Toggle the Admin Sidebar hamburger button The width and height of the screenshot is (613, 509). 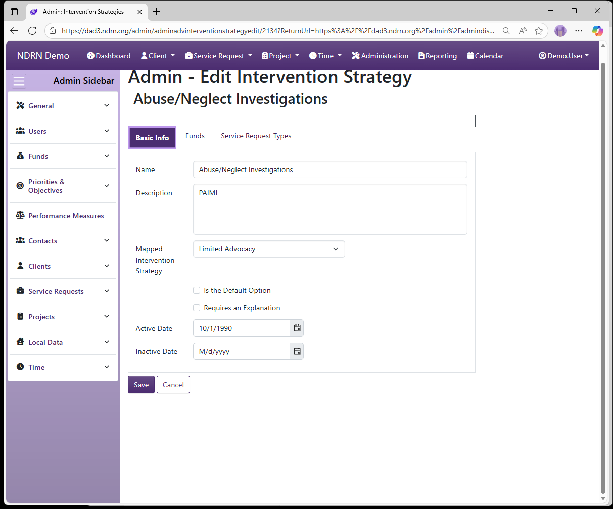point(19,81)
